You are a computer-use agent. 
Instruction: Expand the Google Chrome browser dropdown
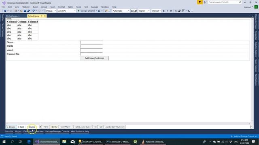click(96, 11)
